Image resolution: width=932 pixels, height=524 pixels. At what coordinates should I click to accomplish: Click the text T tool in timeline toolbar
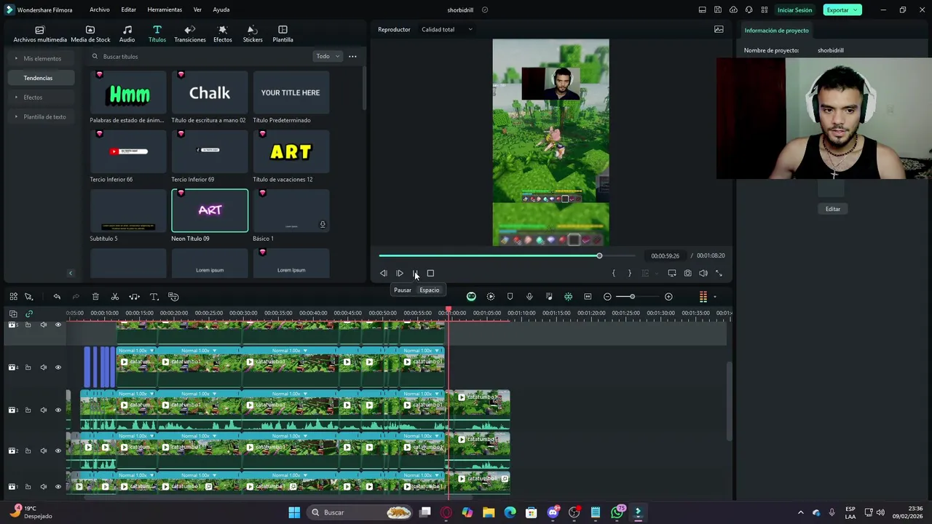(154, 297)
